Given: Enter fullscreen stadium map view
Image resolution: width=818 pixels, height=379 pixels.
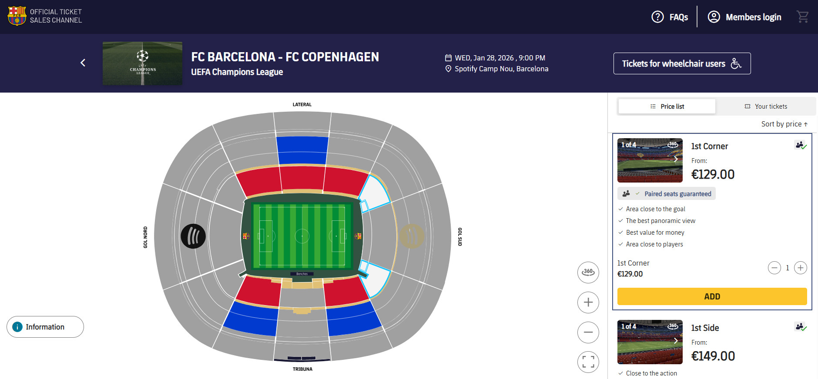Looking at the screenshot, I should [x=588, y=362].
